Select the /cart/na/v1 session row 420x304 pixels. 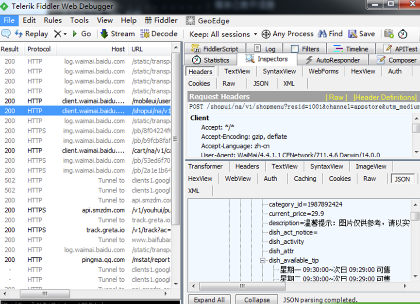(85, 151)
